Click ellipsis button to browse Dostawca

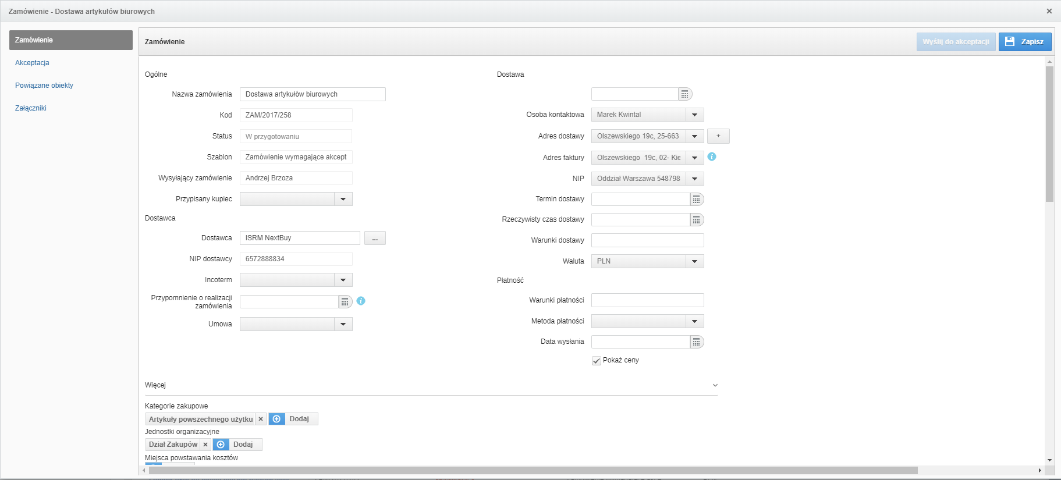tap(375, 238)
